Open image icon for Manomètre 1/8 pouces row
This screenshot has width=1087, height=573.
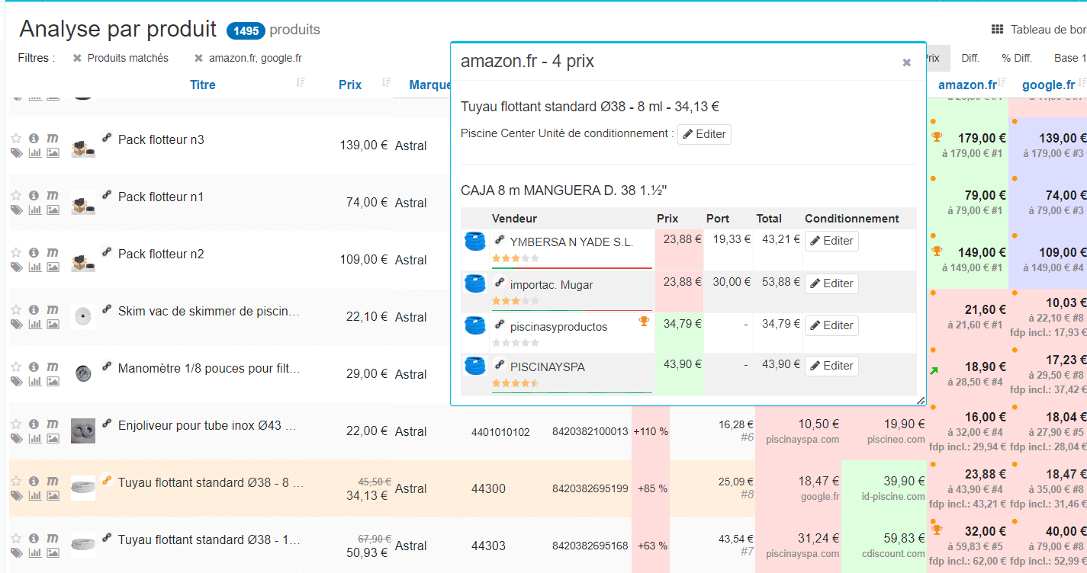pyautogui.click(x=53, y=381)
